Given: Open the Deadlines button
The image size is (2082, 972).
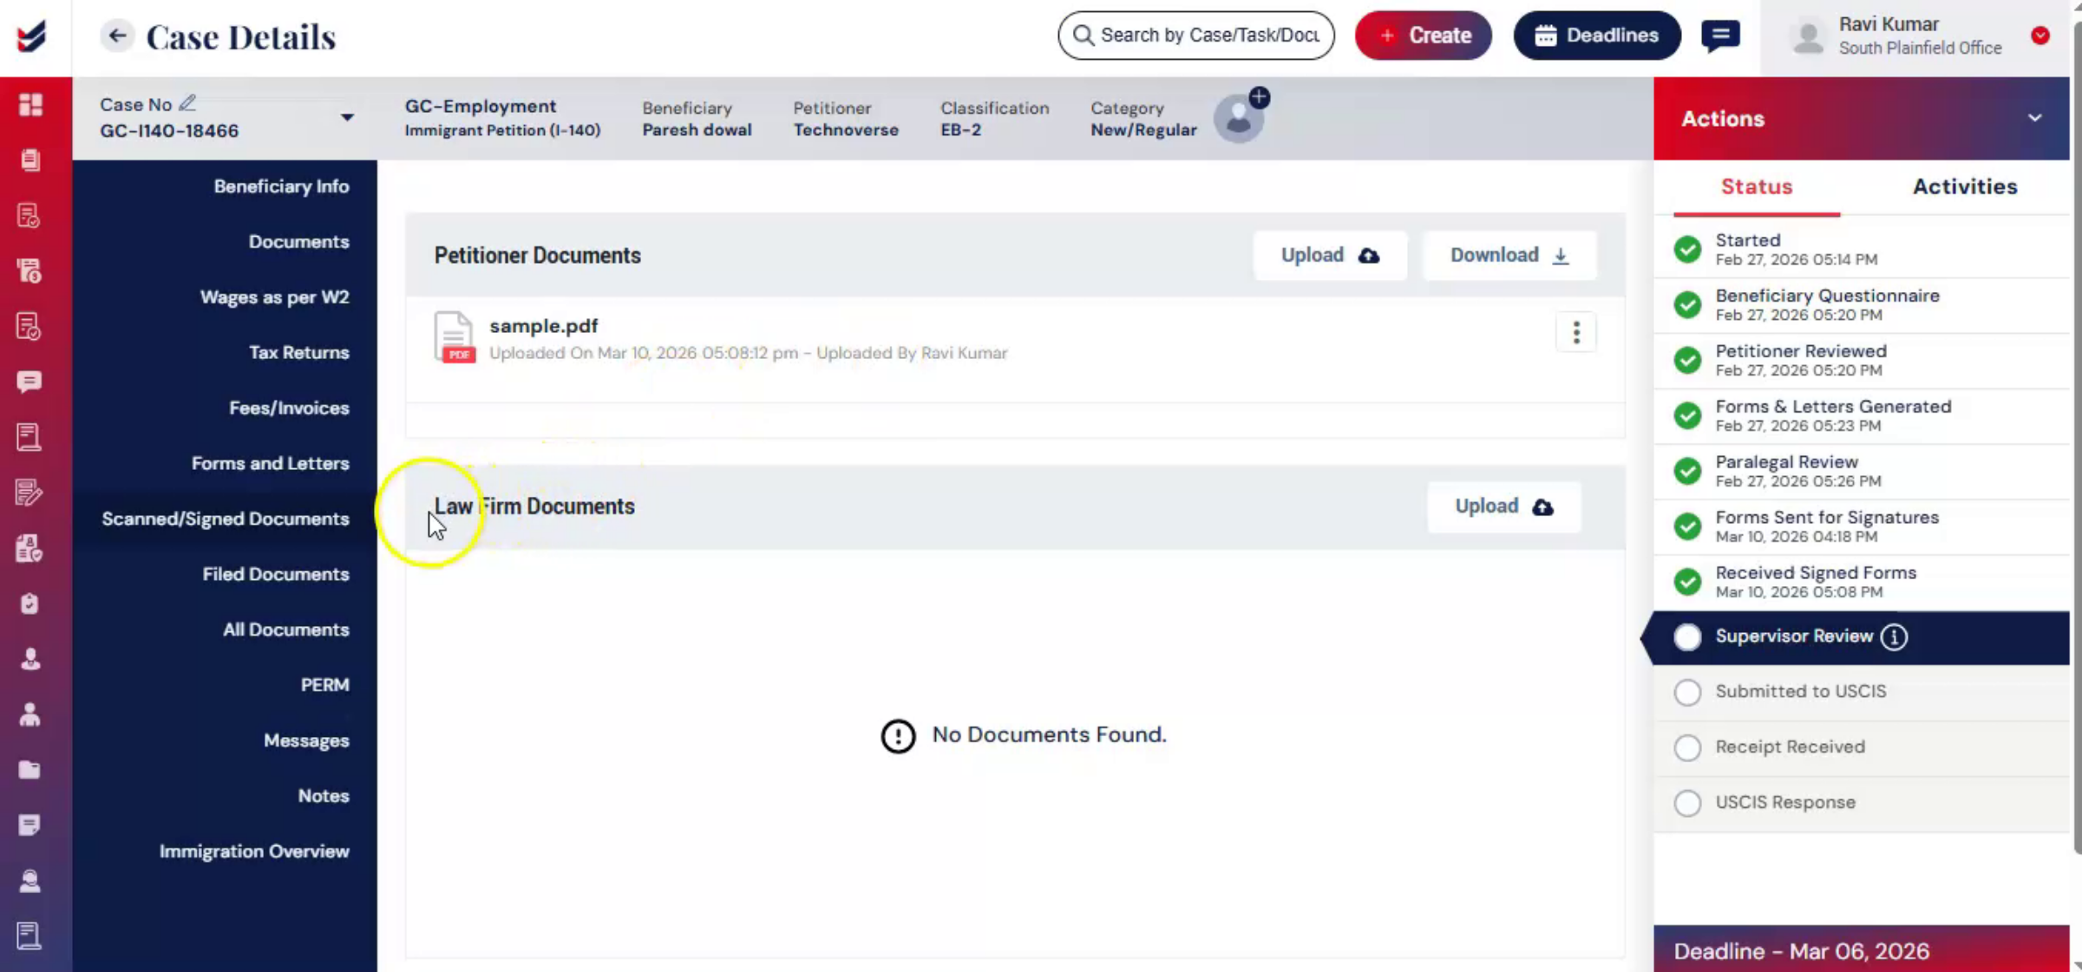Looking at the screenshot, I should [x=1597, y=36].
